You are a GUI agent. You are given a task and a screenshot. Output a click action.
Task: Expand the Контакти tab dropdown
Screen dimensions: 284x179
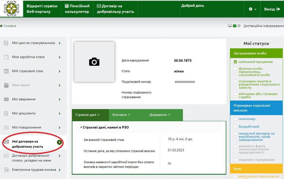121,115
